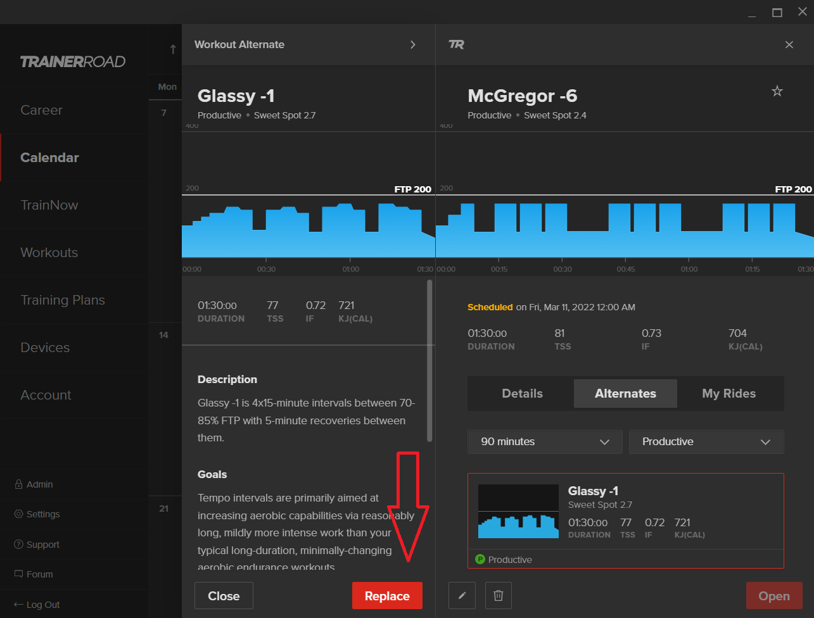Image resolution: width=814 pixels, height=618 pixels.
Task: Open Account in the sidebar
Action: pyautogui.click(x=46, y=395)
